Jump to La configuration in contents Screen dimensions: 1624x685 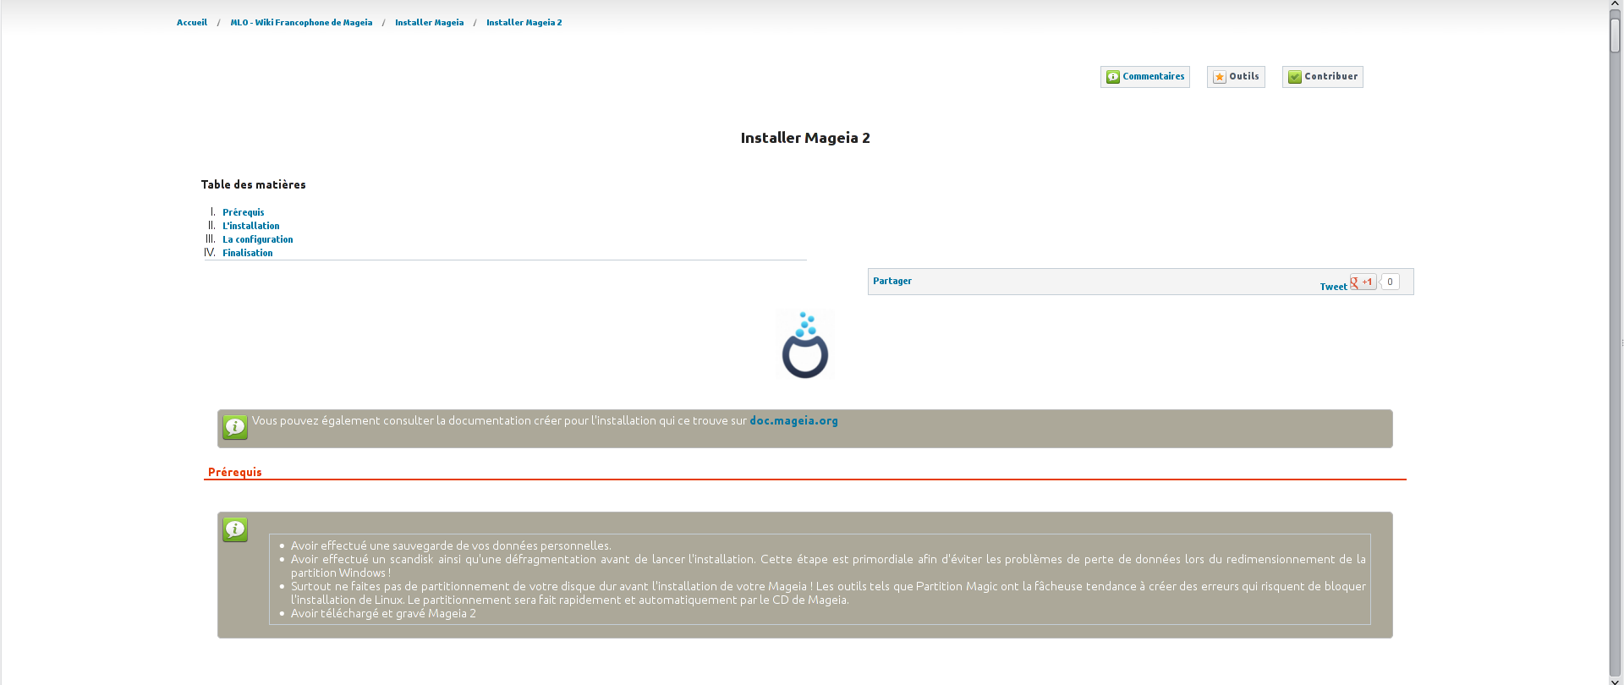pos(258,239)
